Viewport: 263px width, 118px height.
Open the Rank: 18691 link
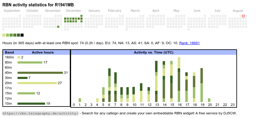coord(189,43)
